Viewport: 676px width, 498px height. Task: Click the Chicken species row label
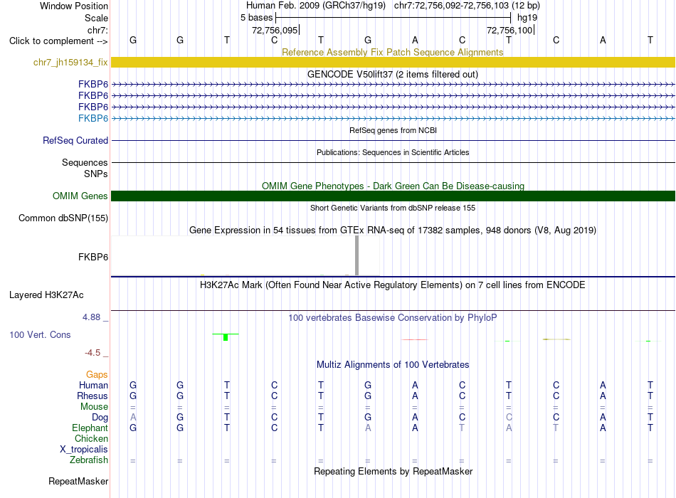[91, 438]
